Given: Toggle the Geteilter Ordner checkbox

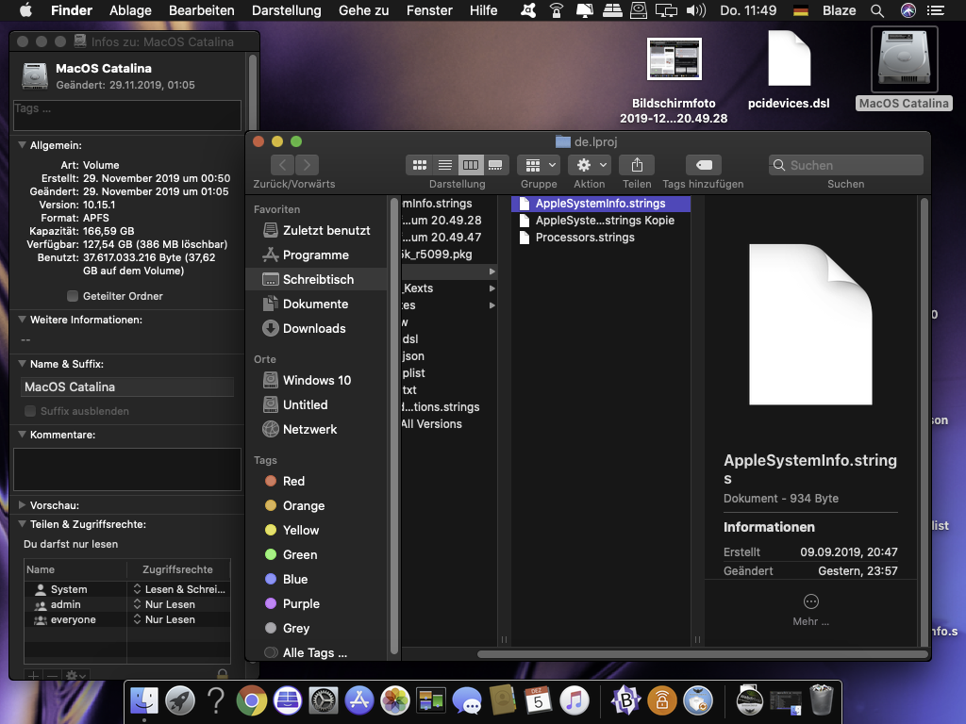Looking at the screenshot, I should pyautogui.click(x=73, y=296).
